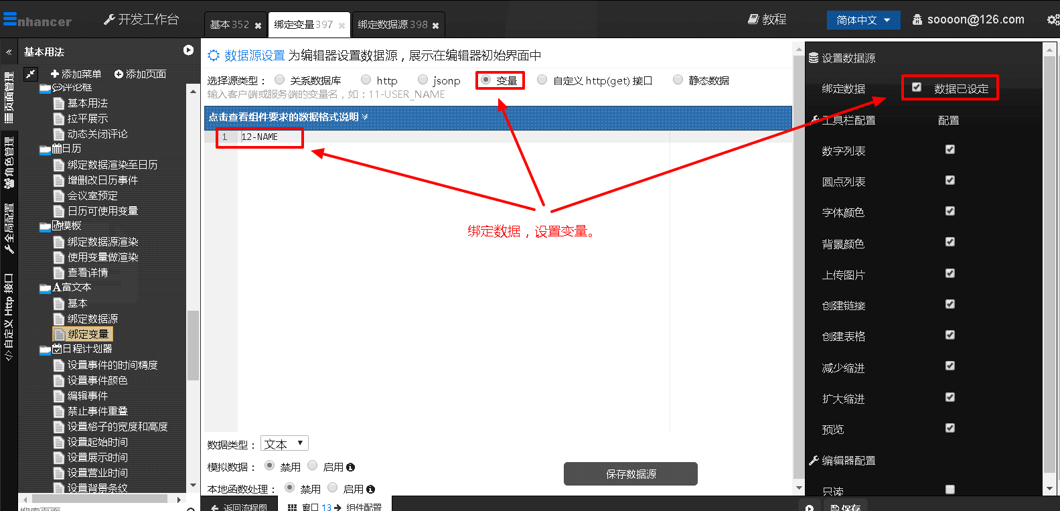Open the 自定义 Http 接口 side tab
1060x511 pixels.
point(9,317)
